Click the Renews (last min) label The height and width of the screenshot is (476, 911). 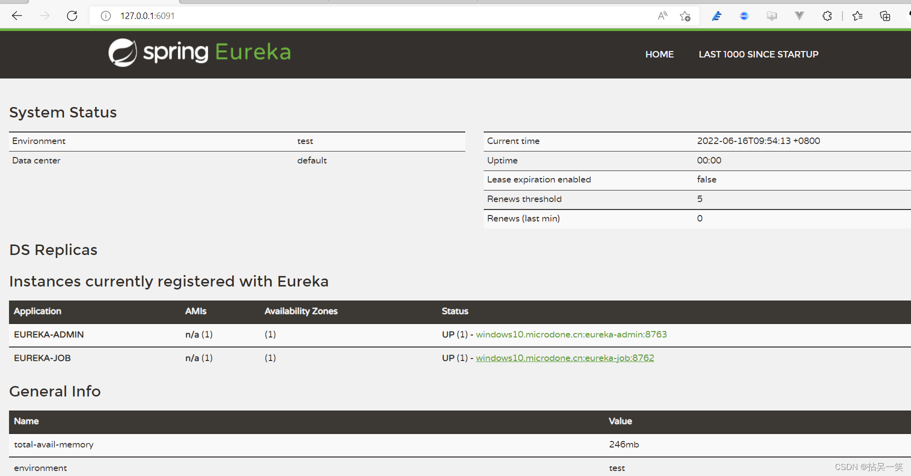tap(523, 218)
